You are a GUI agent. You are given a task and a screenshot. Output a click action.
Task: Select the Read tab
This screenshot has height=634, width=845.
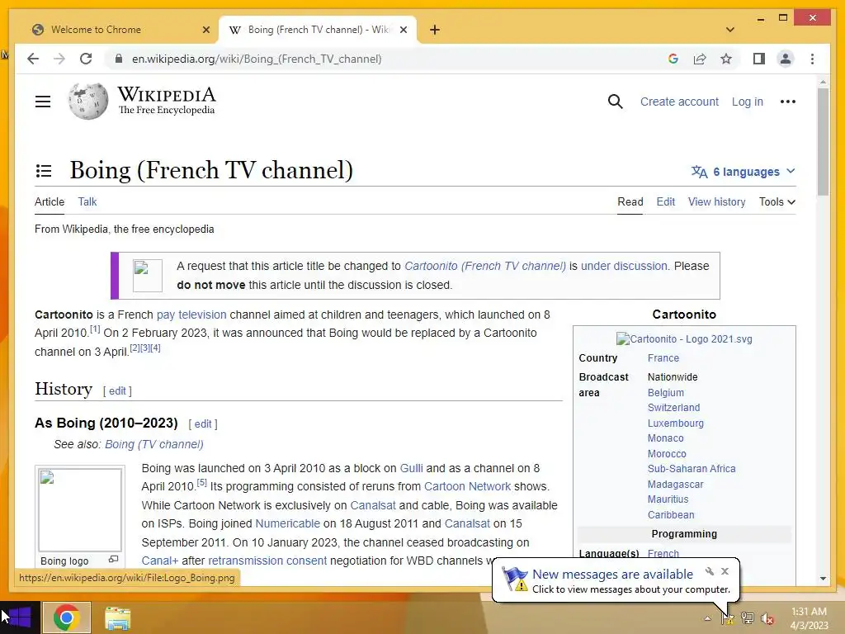630,201
